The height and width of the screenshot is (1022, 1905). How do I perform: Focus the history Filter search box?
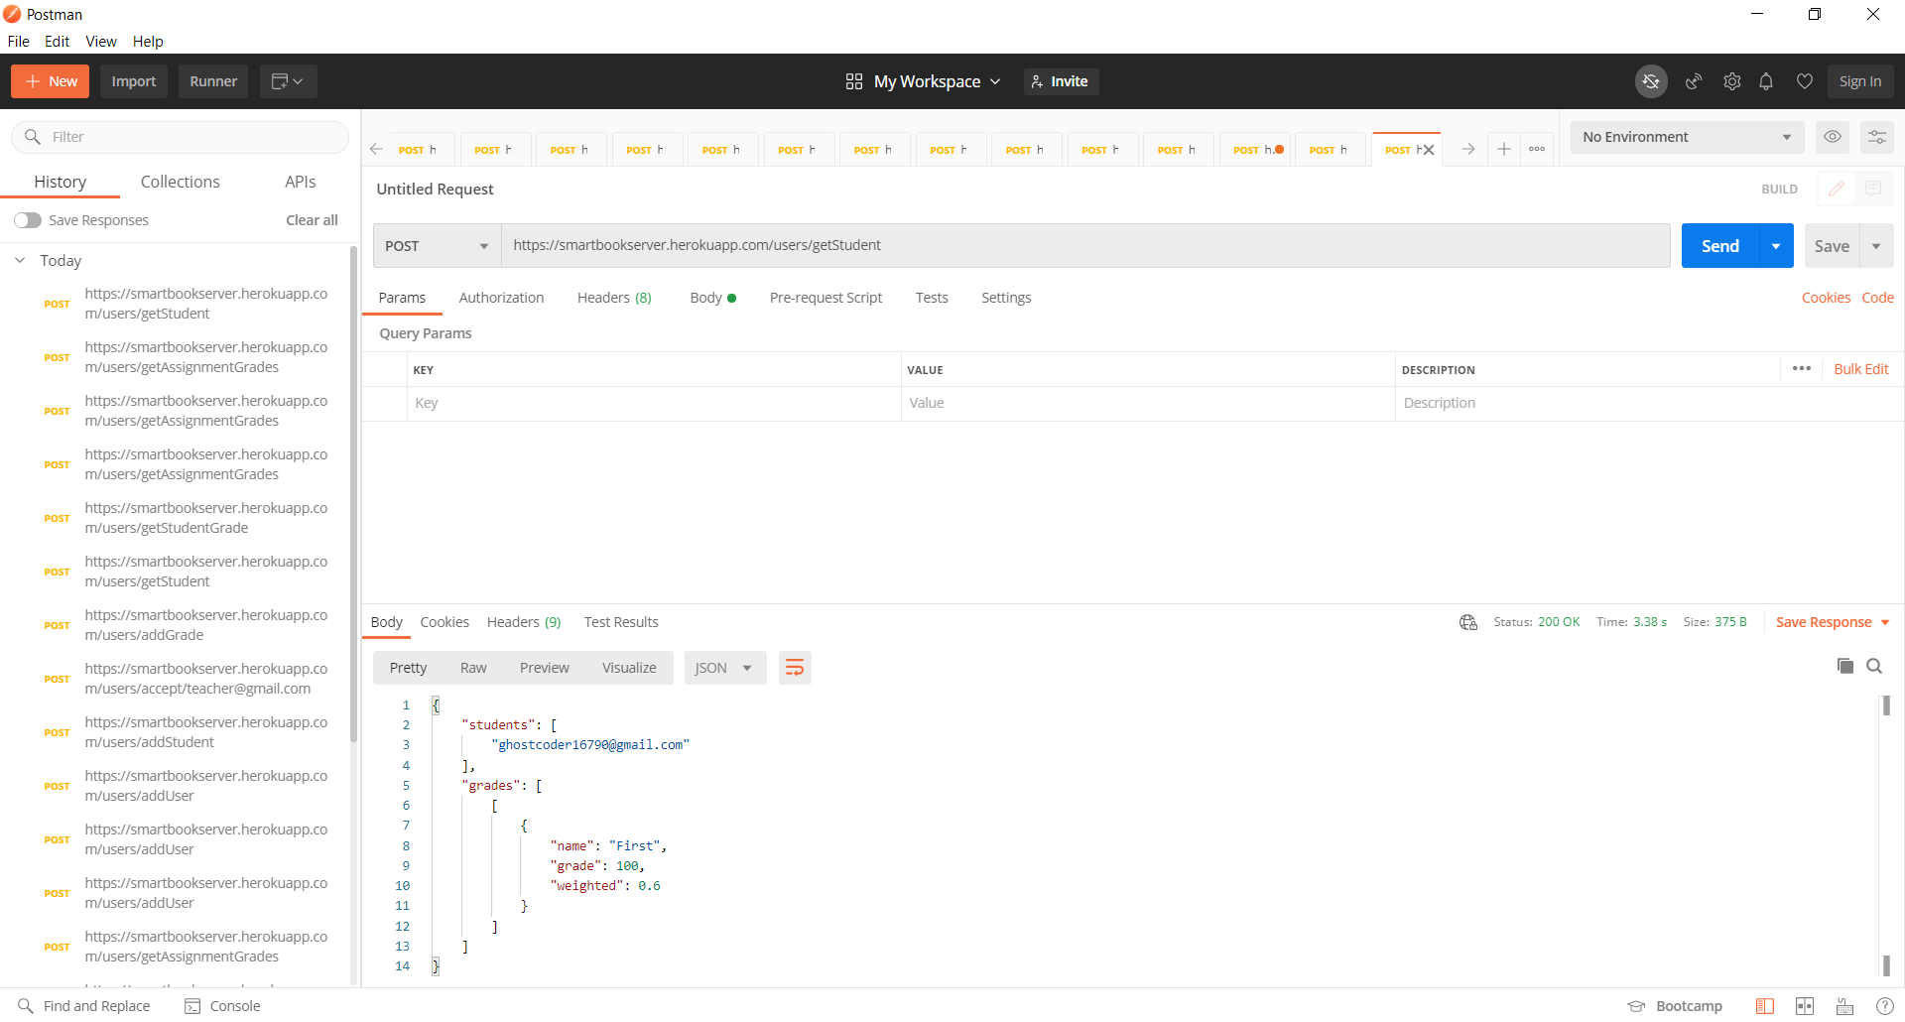point(180,137)
